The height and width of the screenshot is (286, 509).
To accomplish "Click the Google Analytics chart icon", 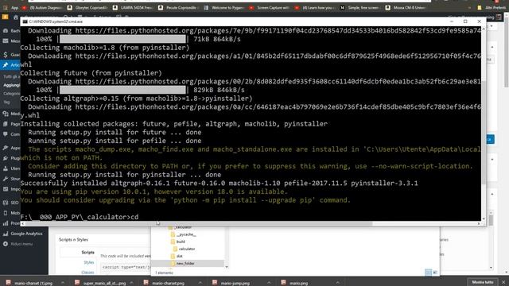I will [6, 234].
